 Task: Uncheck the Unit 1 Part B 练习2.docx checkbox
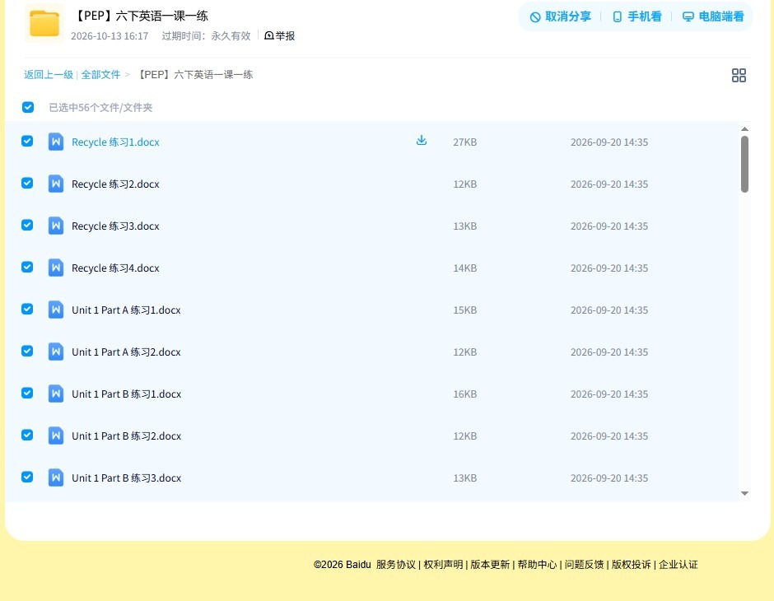[x=27, y=435]
